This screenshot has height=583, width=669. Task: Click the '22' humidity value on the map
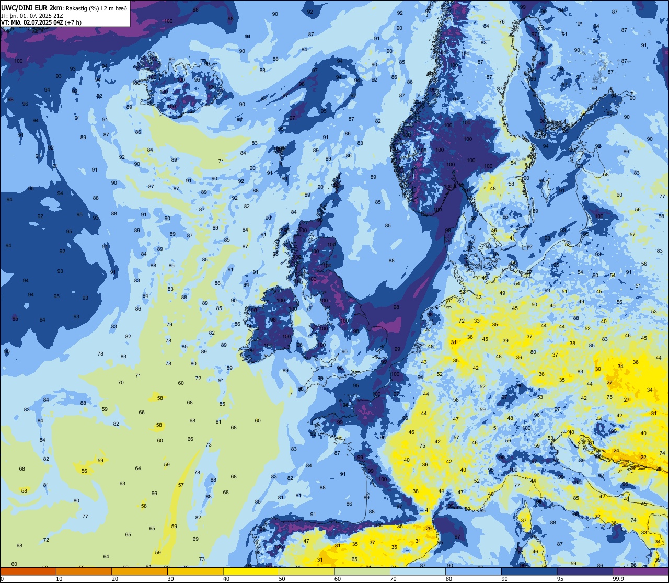pos(643,457)
